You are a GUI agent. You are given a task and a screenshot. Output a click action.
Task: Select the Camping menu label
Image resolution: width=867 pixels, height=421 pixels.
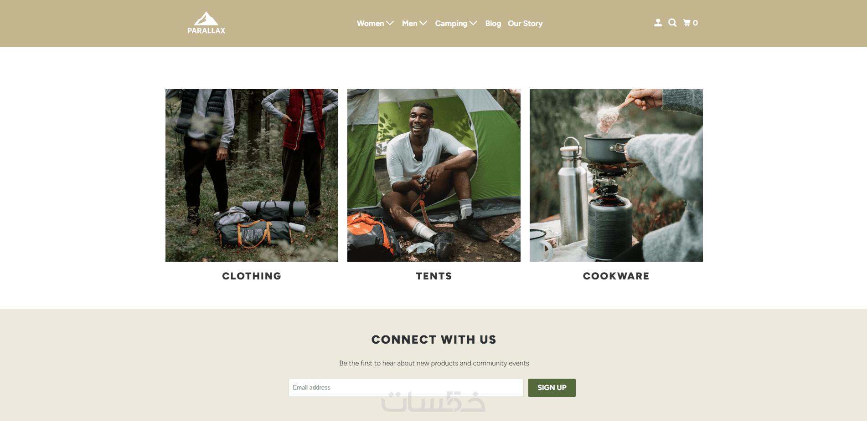(x=451, y=23)
